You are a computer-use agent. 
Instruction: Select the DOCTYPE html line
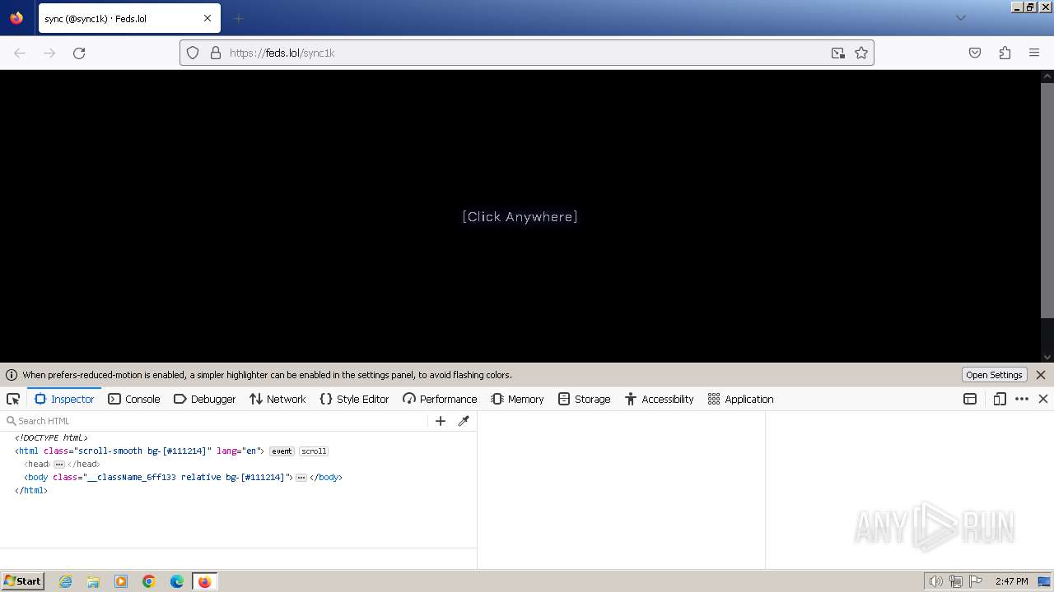[51, 438]
